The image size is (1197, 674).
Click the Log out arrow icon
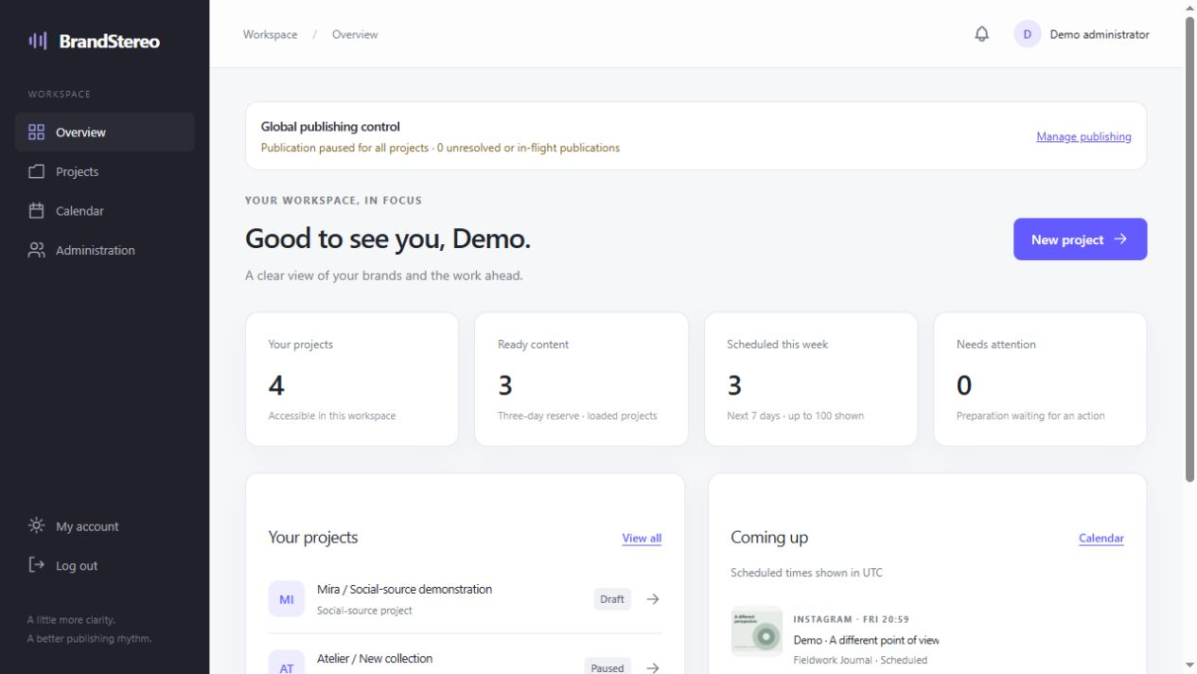37,565
